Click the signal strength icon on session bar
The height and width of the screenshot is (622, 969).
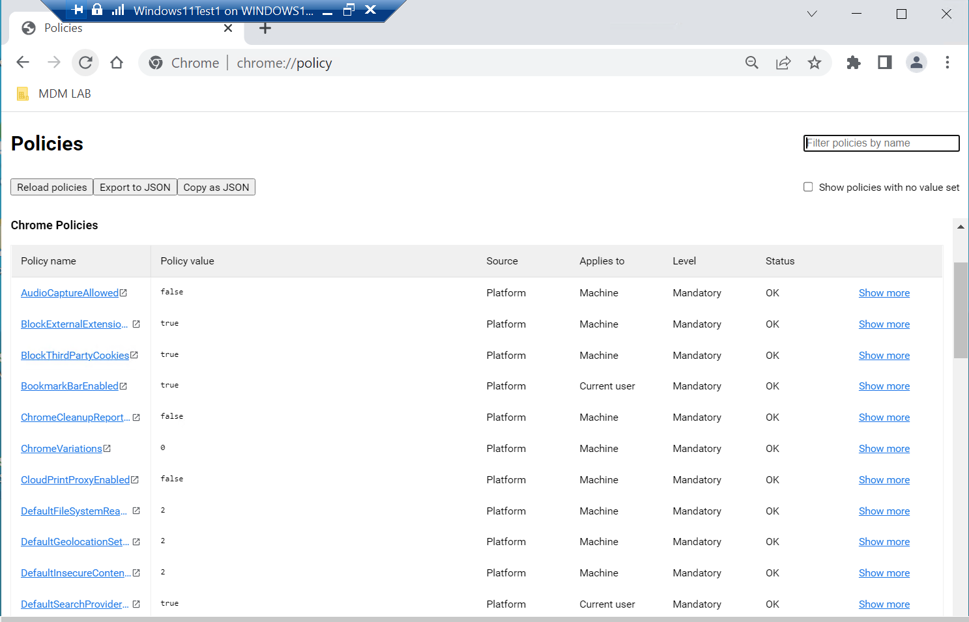pyautogui.click(x=118, y=10)
